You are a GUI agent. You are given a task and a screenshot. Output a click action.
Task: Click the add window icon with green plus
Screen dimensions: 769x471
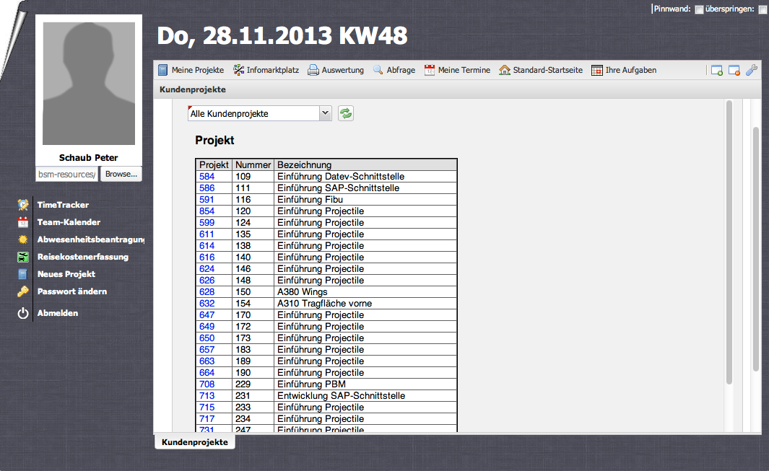click(716, 70)
